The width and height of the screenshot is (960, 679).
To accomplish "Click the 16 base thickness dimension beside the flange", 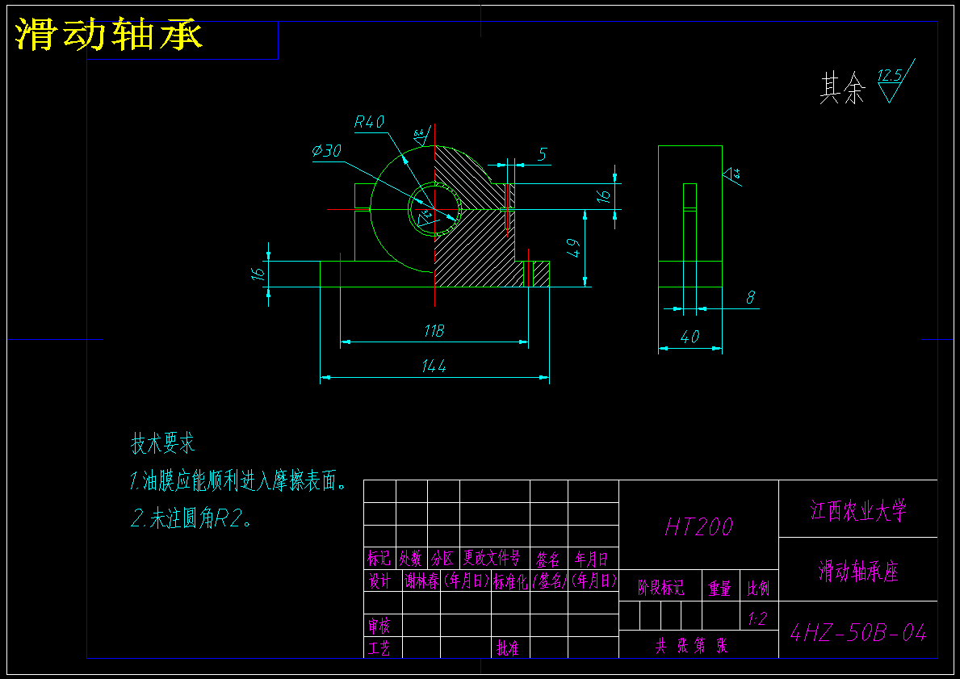I will coord(259,273).
